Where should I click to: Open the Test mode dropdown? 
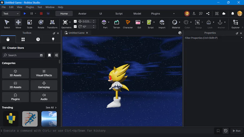pyautogui.click(x=11, y=14)
